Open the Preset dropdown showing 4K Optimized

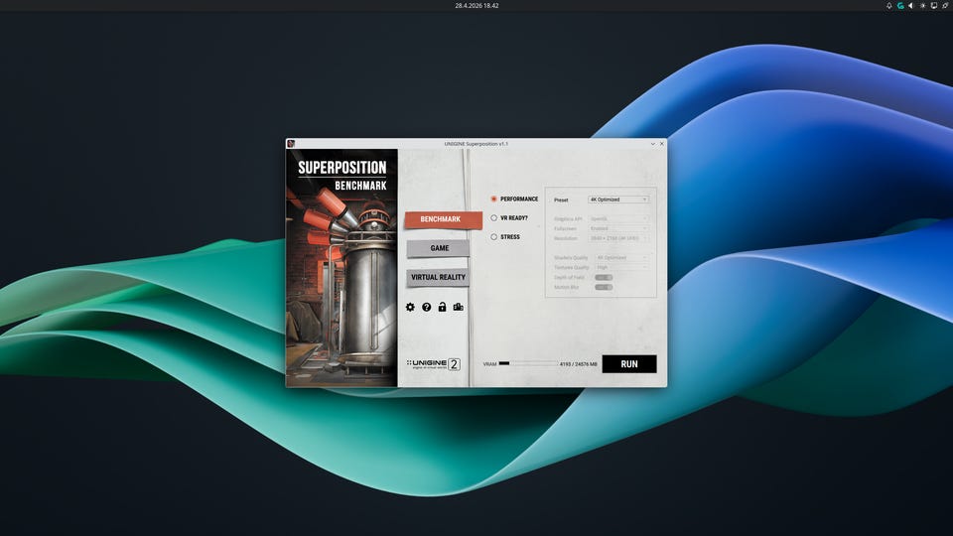[x=618, y=200]
